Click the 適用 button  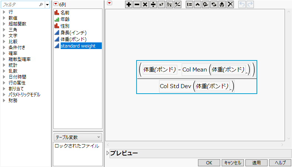coord(256,163)
